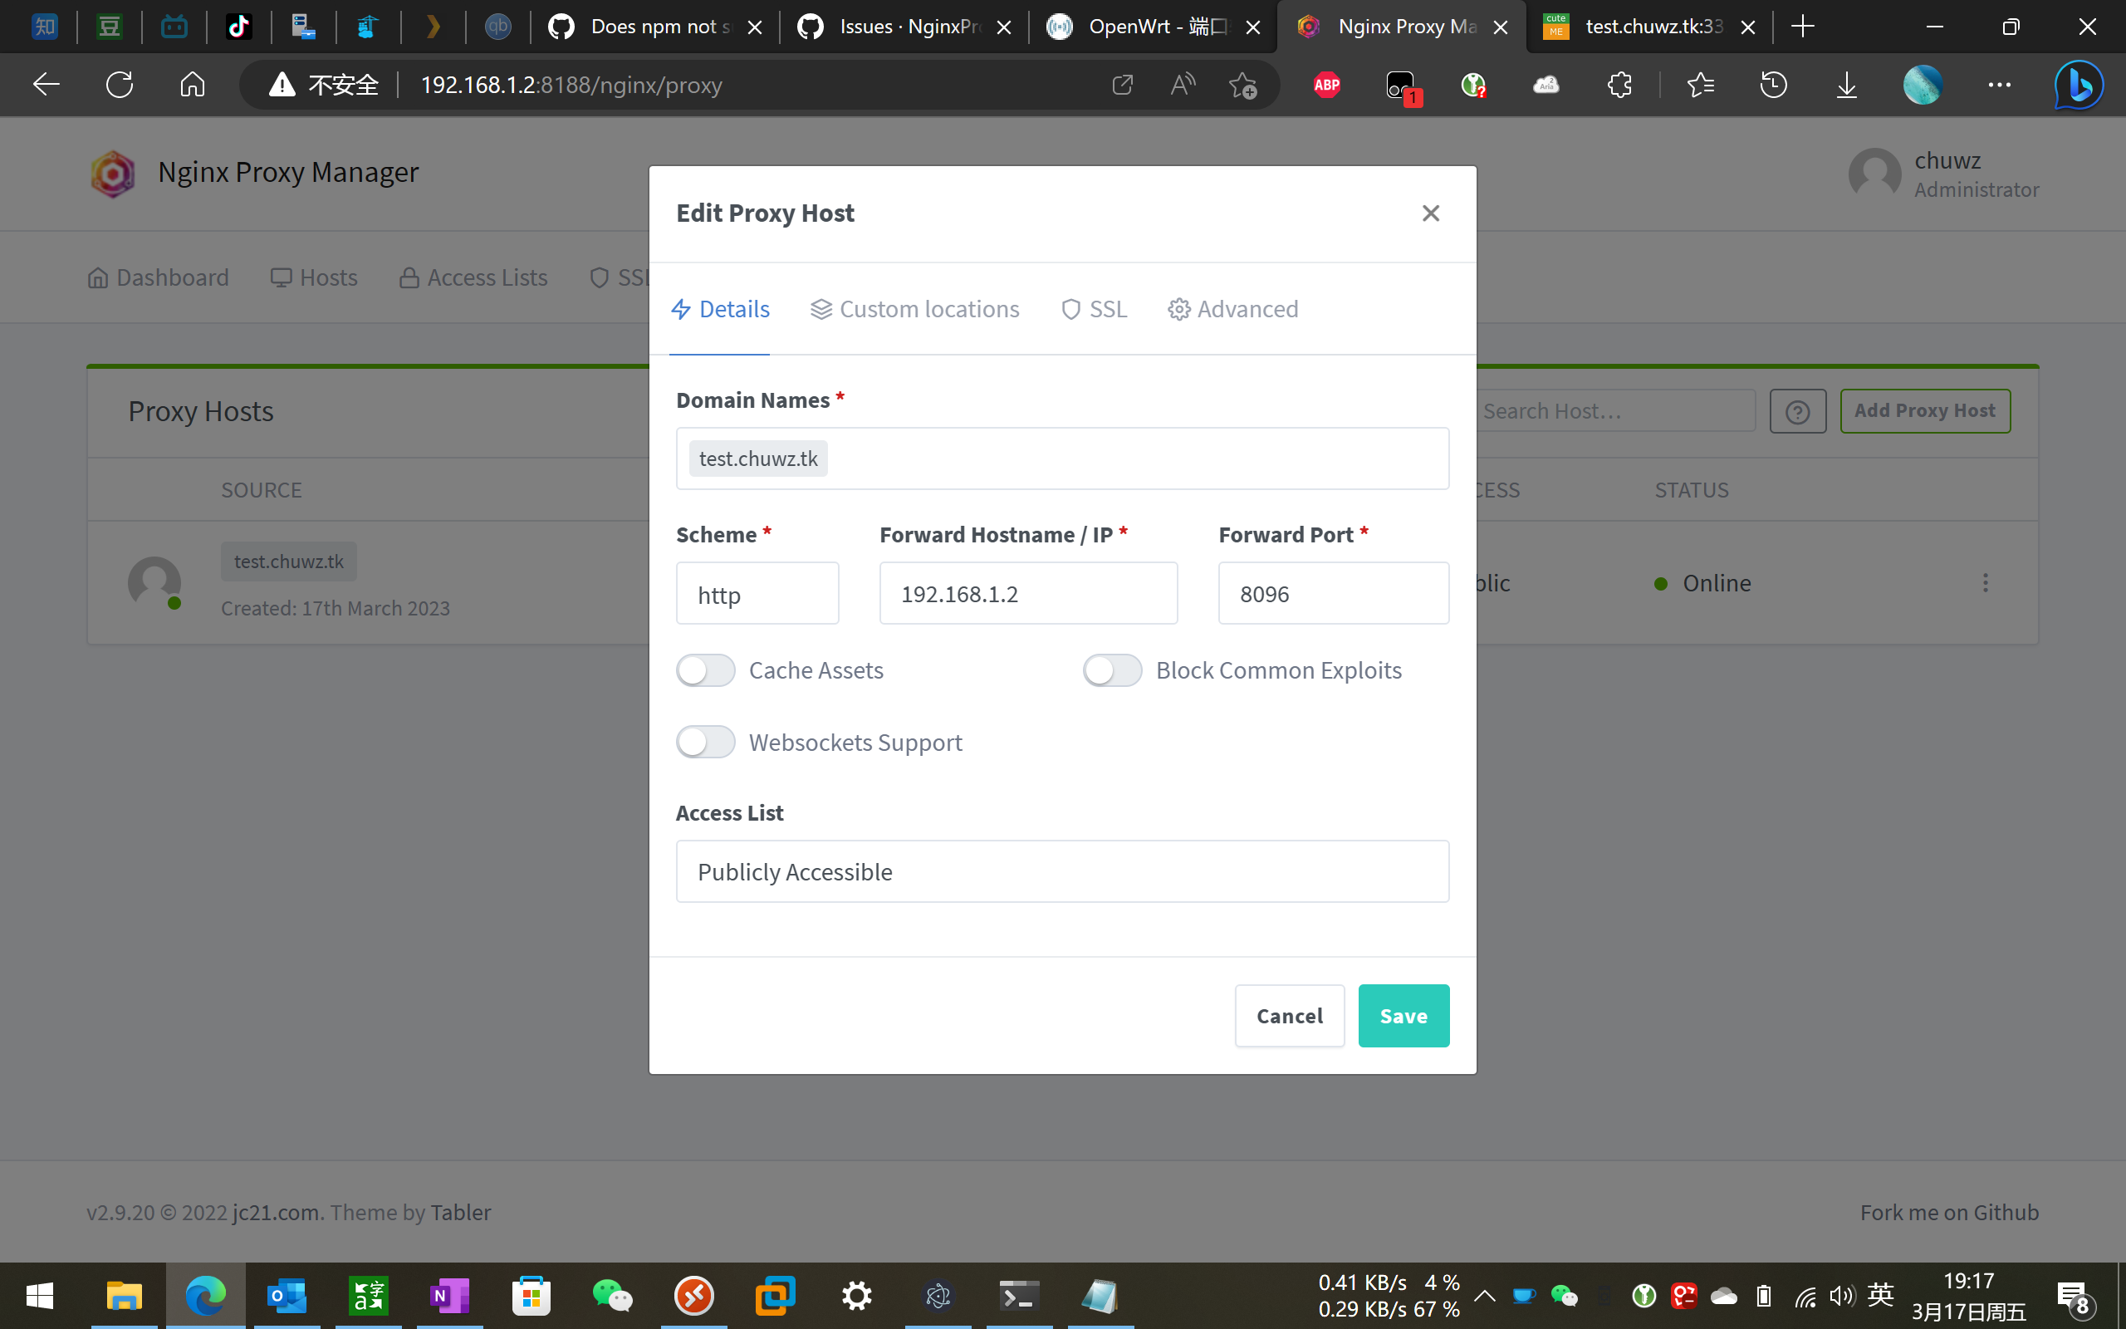Open the three-dot menu for test.chuwz.tk row
The height and width of the screenshot is (1329, 2126).
pos(1985,583)
